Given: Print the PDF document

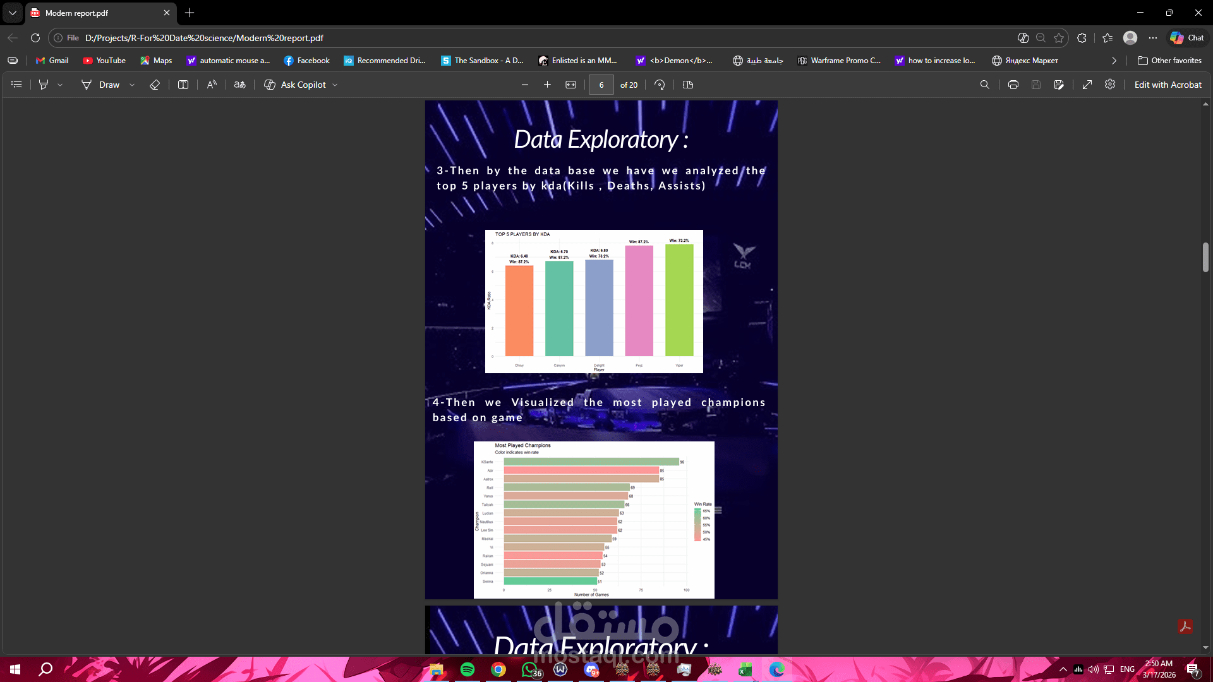Looking at the screenshot, I should [x=1013, y=85].
